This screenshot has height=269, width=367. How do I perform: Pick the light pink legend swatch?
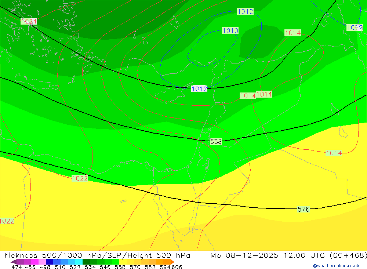click(42, 262)
